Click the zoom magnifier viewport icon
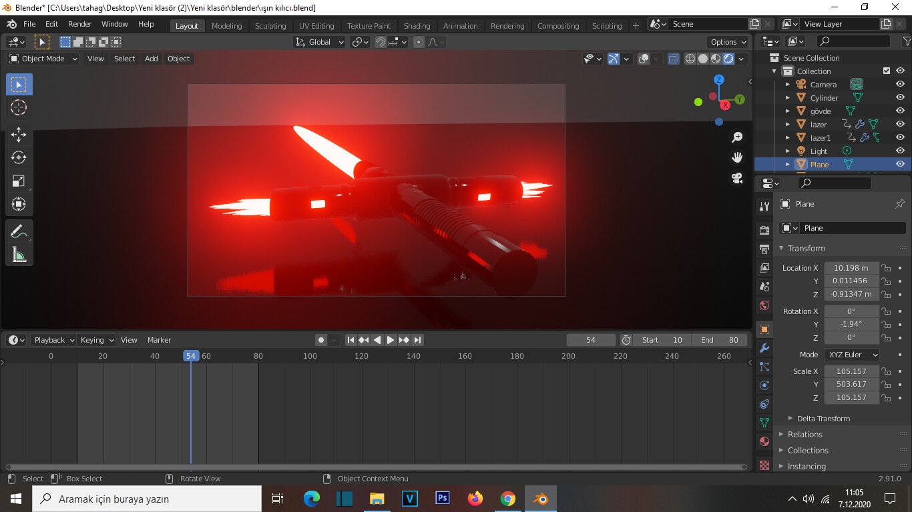The height and width of the screenshot is (512, 912). coord(737,137)
